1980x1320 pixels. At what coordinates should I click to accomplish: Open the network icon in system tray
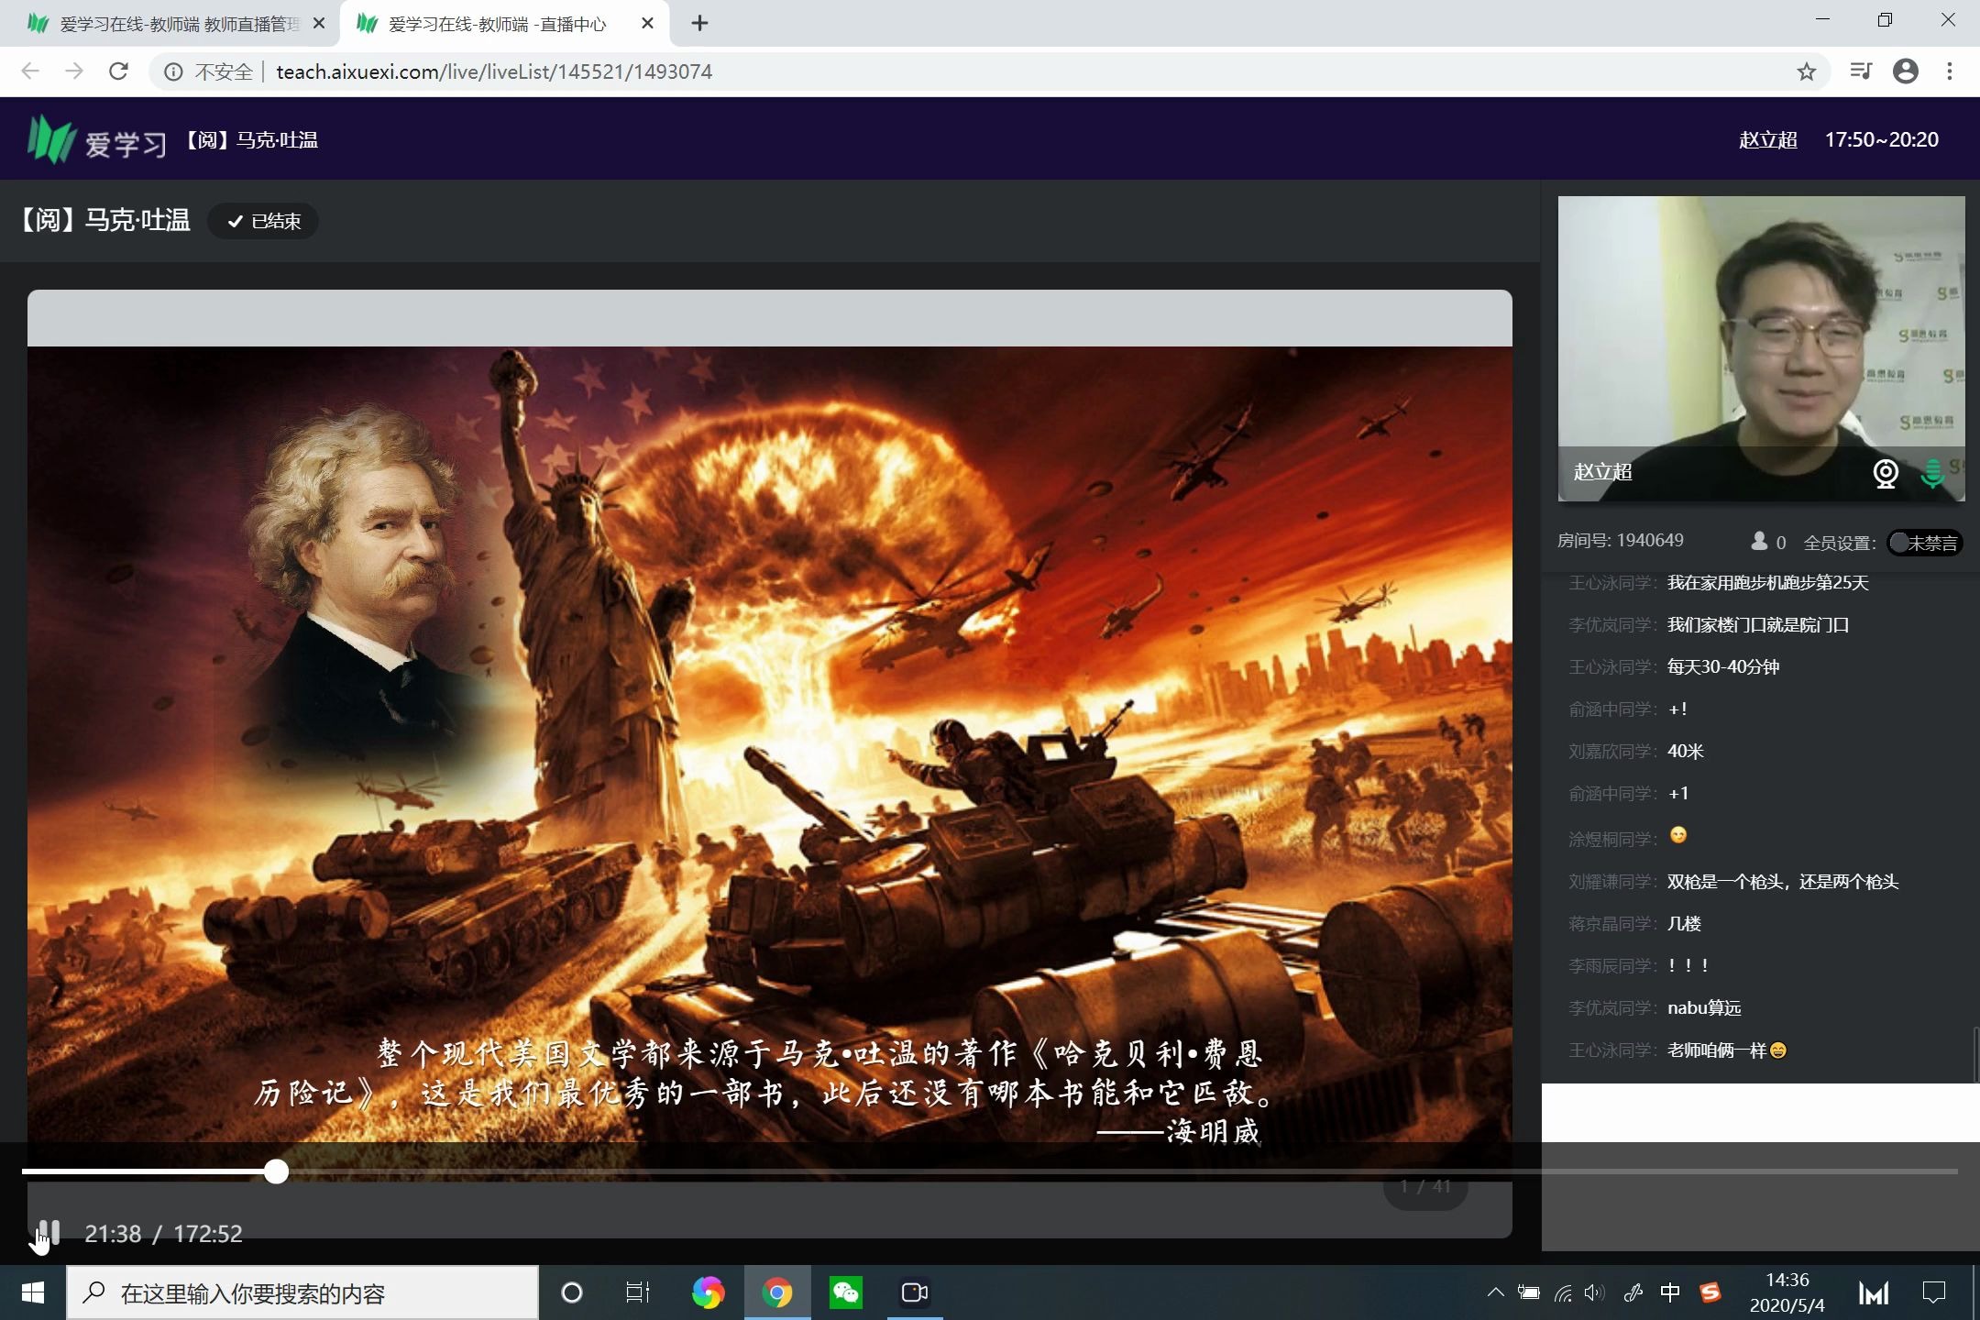tap(1563, 1292)
